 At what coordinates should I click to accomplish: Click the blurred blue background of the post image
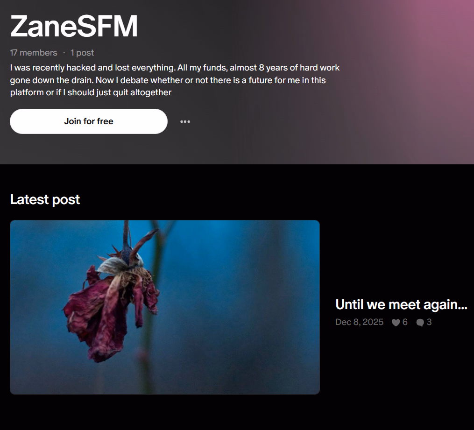point(242,302)
